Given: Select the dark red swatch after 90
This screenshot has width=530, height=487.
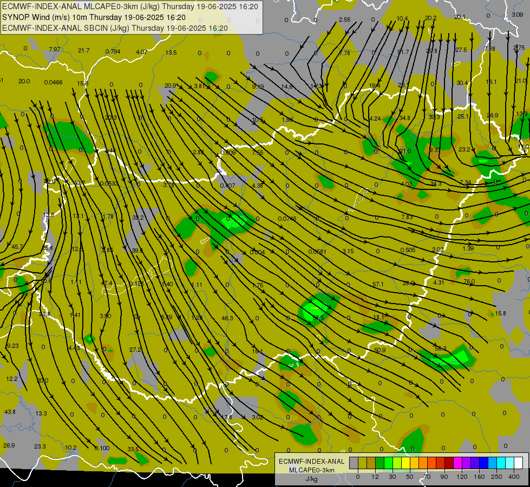Looking at the screenshot, I should pos(449,463).
